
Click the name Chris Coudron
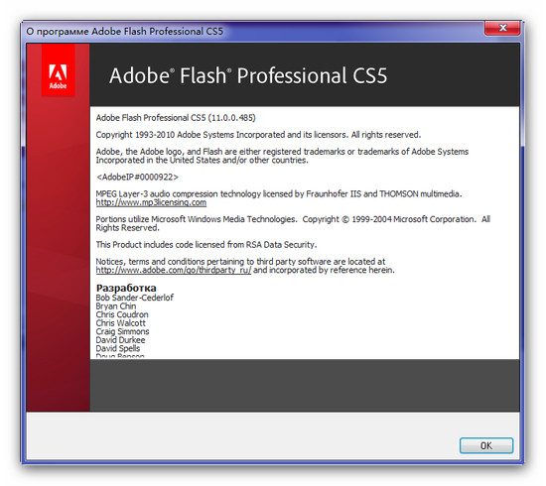pyautogui.click(x=122, y=314)
